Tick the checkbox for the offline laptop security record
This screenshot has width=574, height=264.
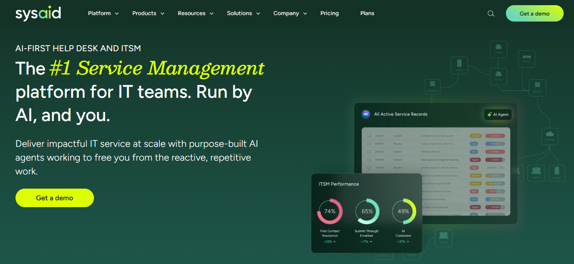[369, 168]
